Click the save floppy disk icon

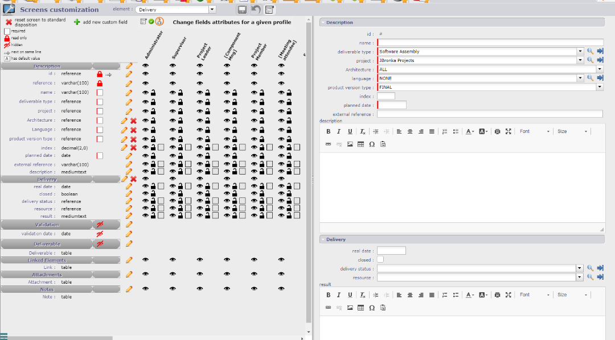[242, 10]
